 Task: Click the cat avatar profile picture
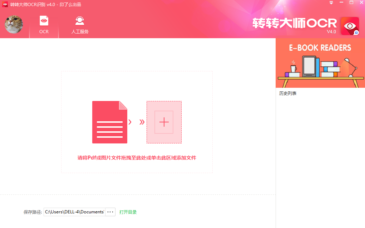coord(14,25)
